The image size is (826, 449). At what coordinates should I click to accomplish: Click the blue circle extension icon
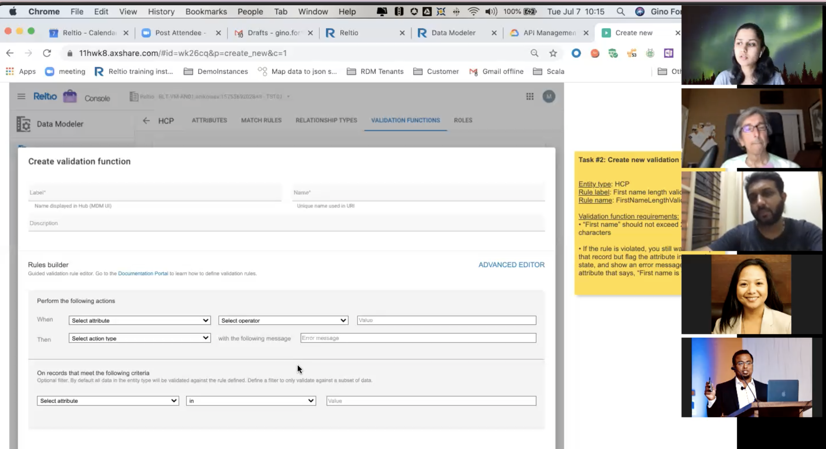(x=576, y=53)
